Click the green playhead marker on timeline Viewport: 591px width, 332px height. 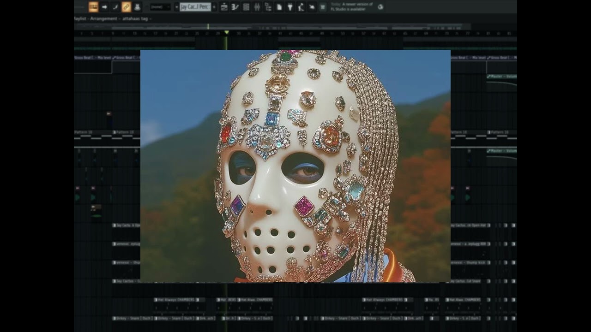coord(226,32)
